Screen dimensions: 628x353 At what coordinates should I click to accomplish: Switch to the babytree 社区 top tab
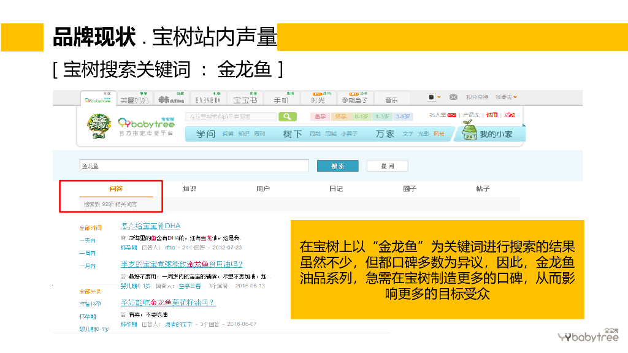point(98,99)
